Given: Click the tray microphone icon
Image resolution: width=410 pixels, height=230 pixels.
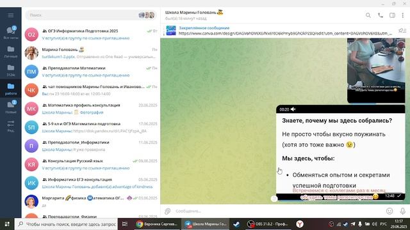Looking at the screenshot, I should coord(360,224).
